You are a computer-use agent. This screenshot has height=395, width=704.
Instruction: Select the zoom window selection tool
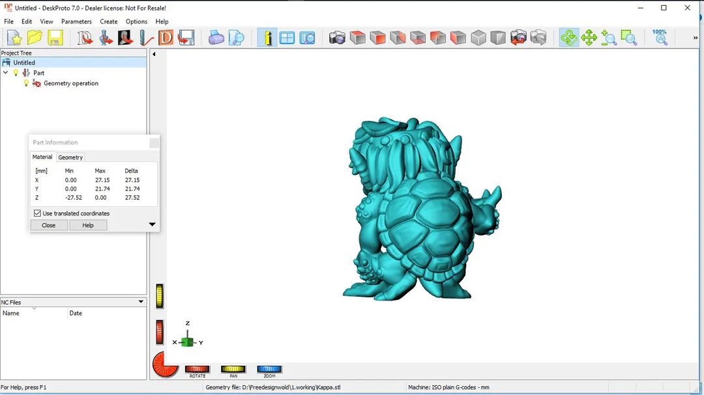629,38
